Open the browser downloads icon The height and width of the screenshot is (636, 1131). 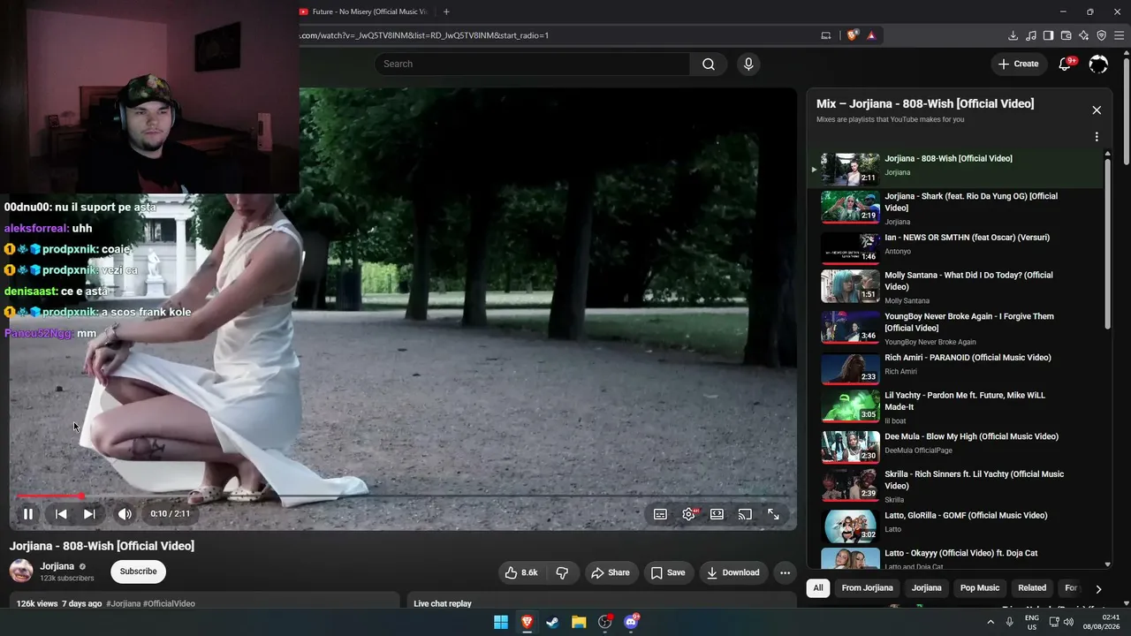point(1013,35)
